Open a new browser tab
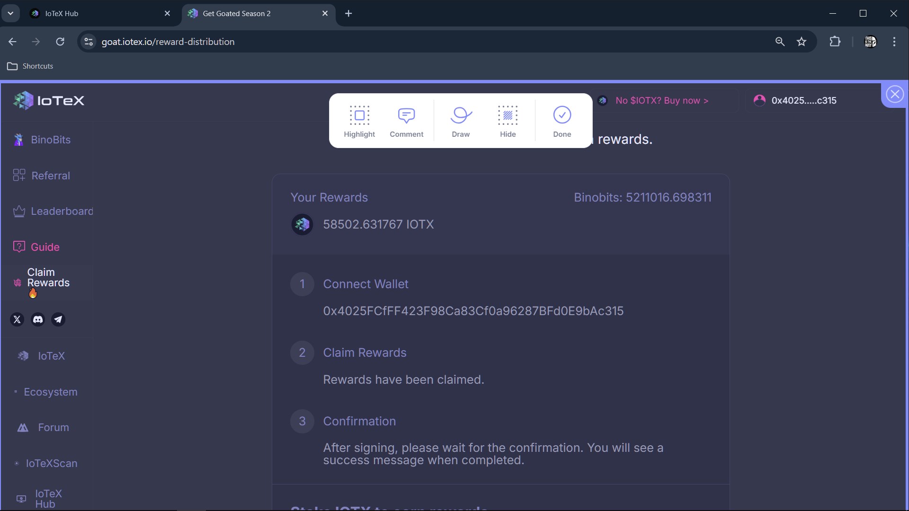 pos(348,13)
